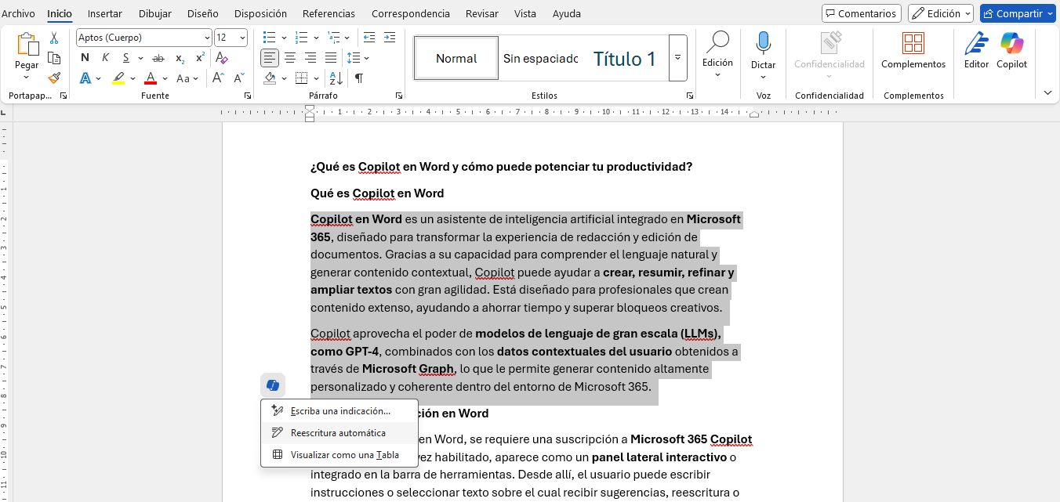Decrease font size with the A-down icon
This screenshot has height=502, width=1060.
point(238,78)
